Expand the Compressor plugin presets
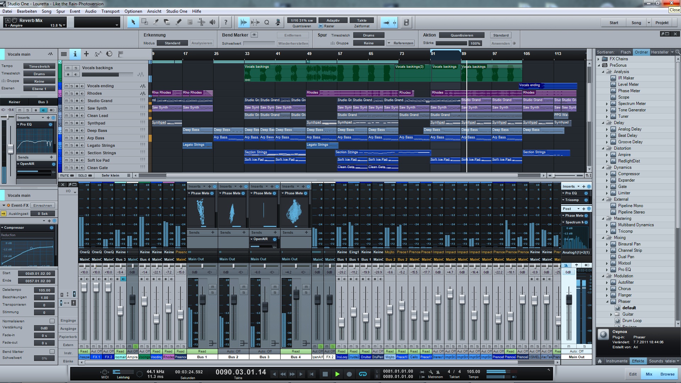Image resolution: width=681 pixels, height=383 pixels. coord(607,174)
